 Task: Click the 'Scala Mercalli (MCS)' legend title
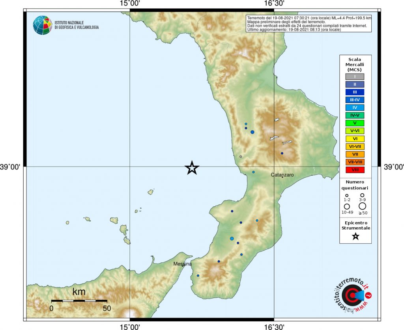tap(355, 65)
